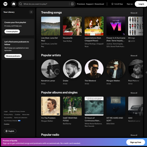Open The Weeknd artist photo
The height and width of the screenshot is (147, 147).
pyautogui.click(x=94, y=69)
